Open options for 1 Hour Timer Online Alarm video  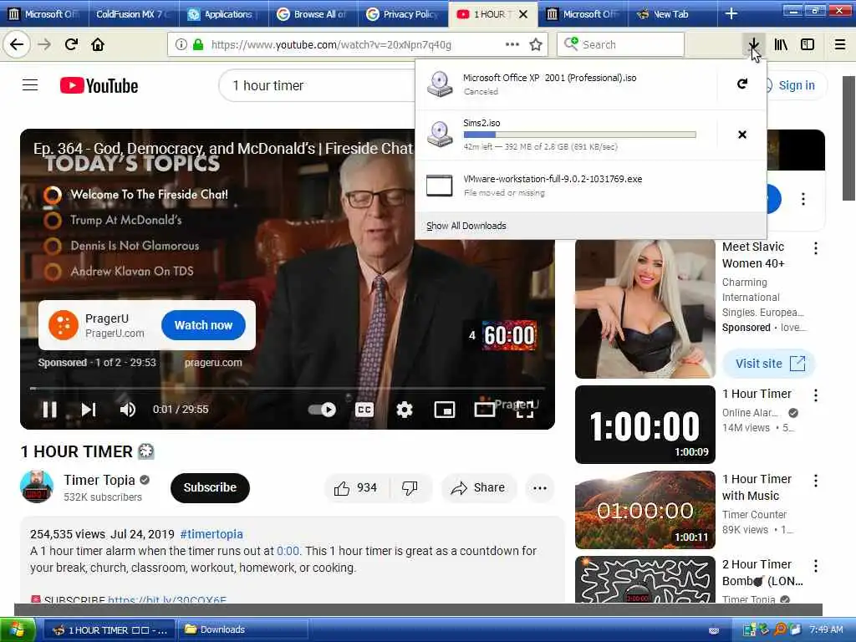(816, 395)
